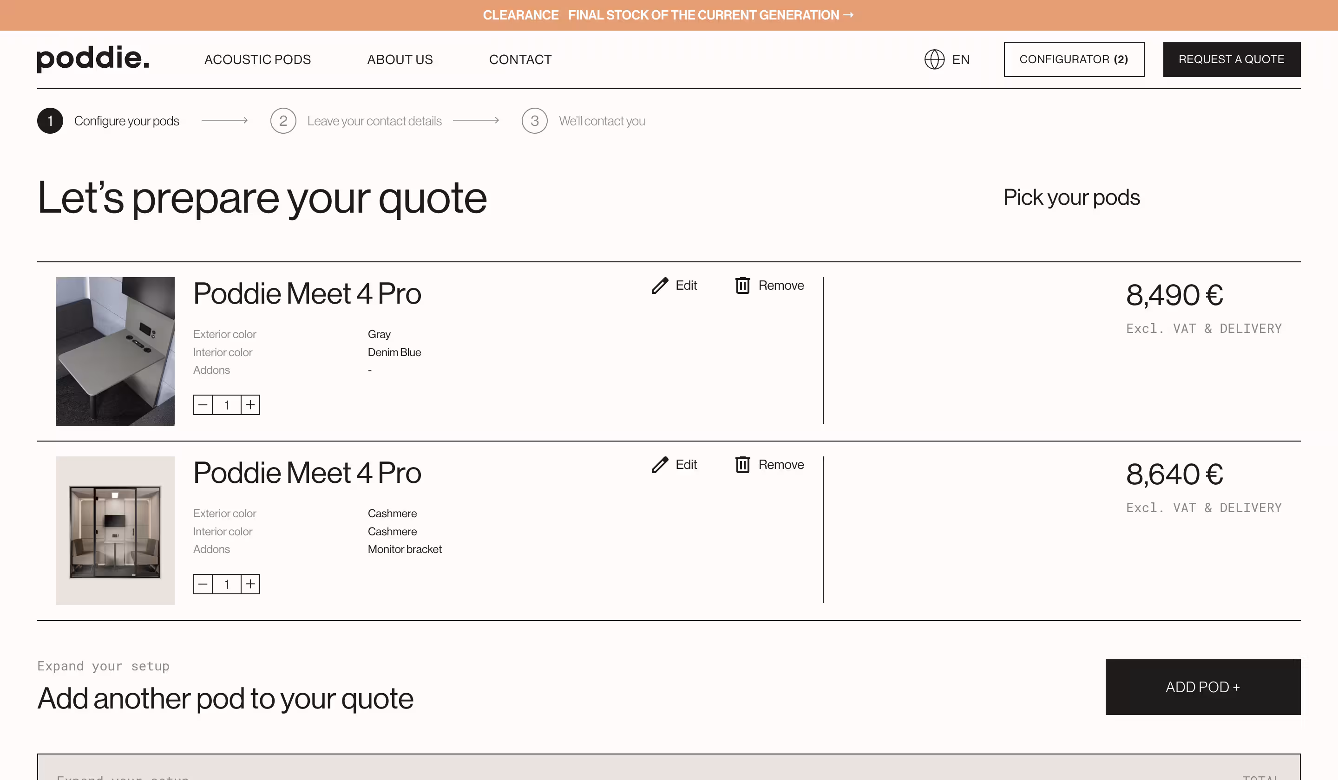Viewport: 1338px width, 780px height.
Task: Go to About Us page
Action: (400, 59)
